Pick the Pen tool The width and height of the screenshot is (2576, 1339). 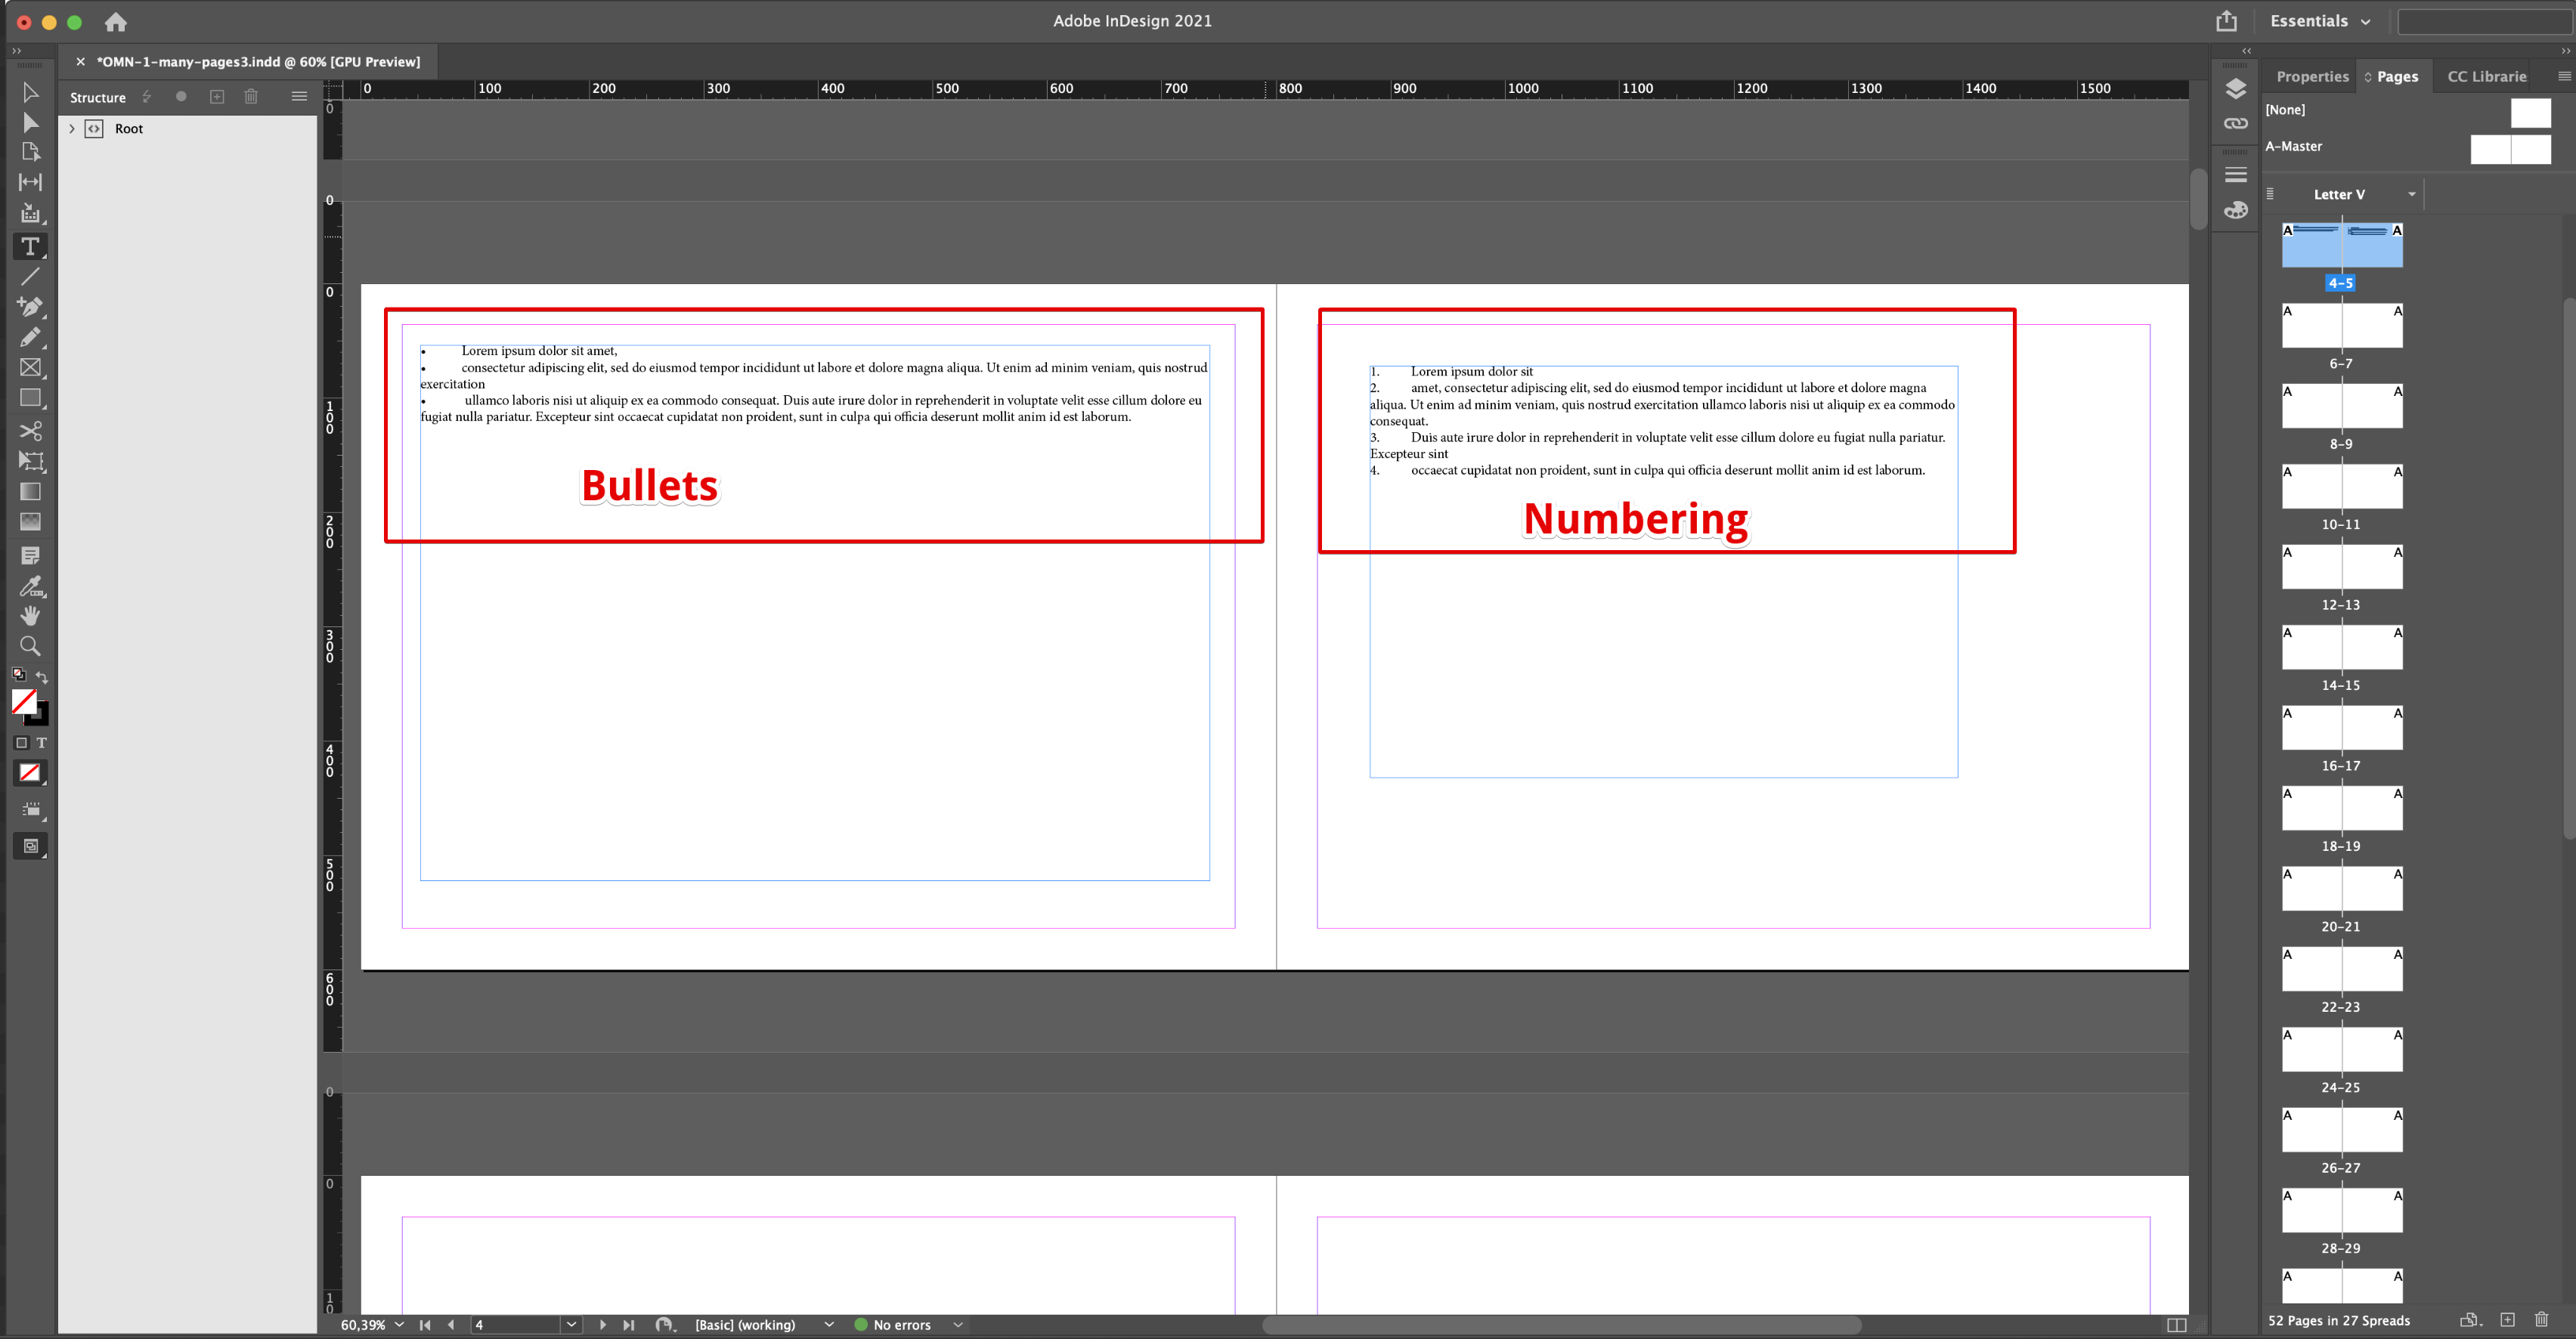coord(31,307)
